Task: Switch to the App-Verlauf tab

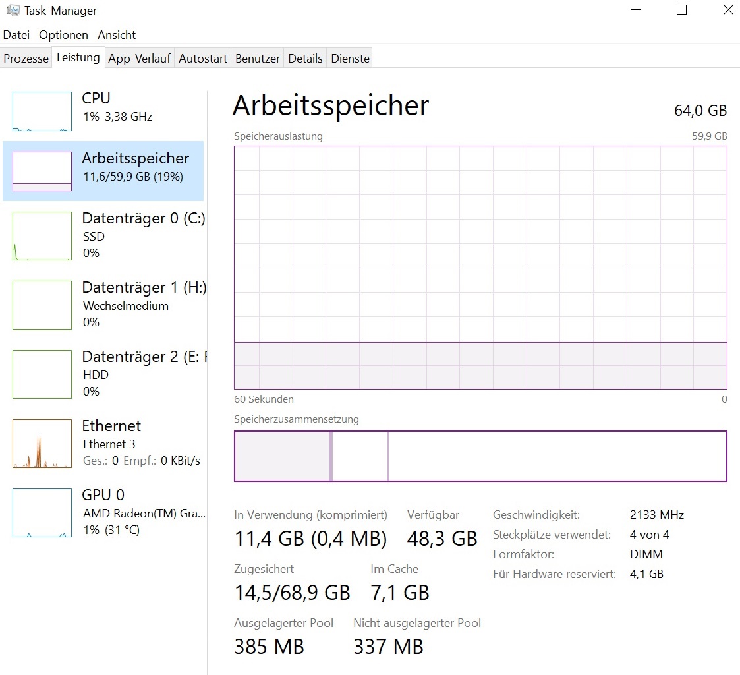Action: (x=139, y=59)
